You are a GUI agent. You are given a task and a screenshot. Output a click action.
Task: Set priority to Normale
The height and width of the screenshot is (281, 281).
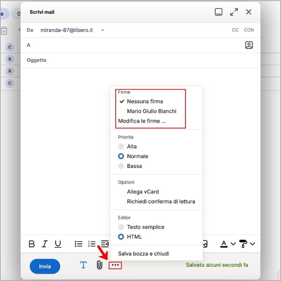point(133,156)
